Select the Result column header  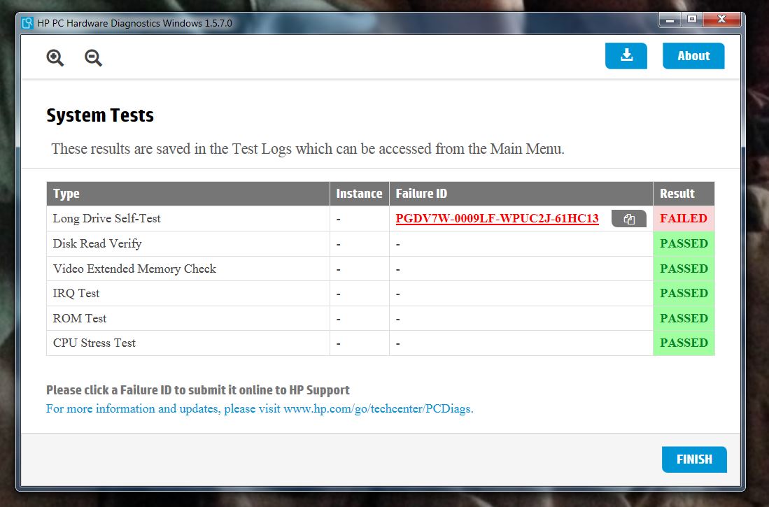tap(684, 194)
